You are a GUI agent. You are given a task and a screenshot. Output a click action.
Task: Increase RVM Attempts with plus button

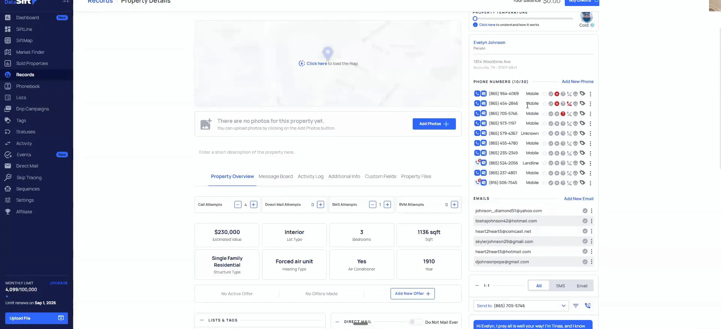(x=454, y=205)
